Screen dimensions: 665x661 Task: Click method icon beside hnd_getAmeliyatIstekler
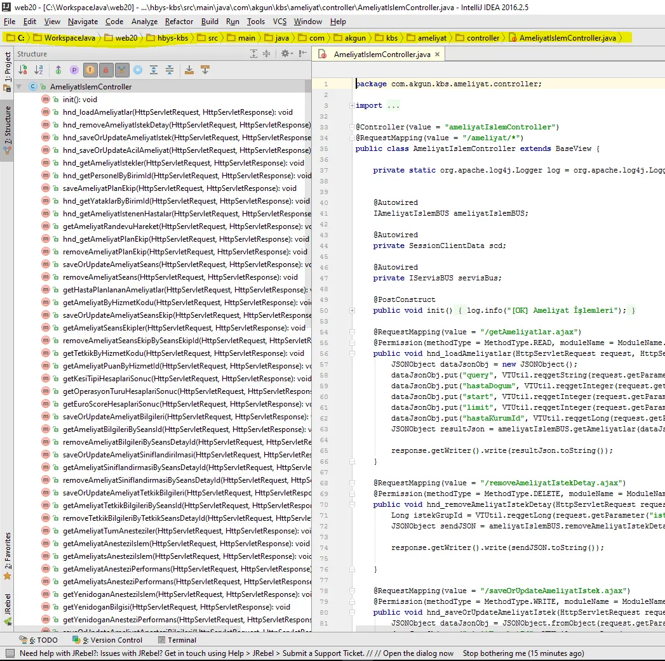tap(46, 162)
